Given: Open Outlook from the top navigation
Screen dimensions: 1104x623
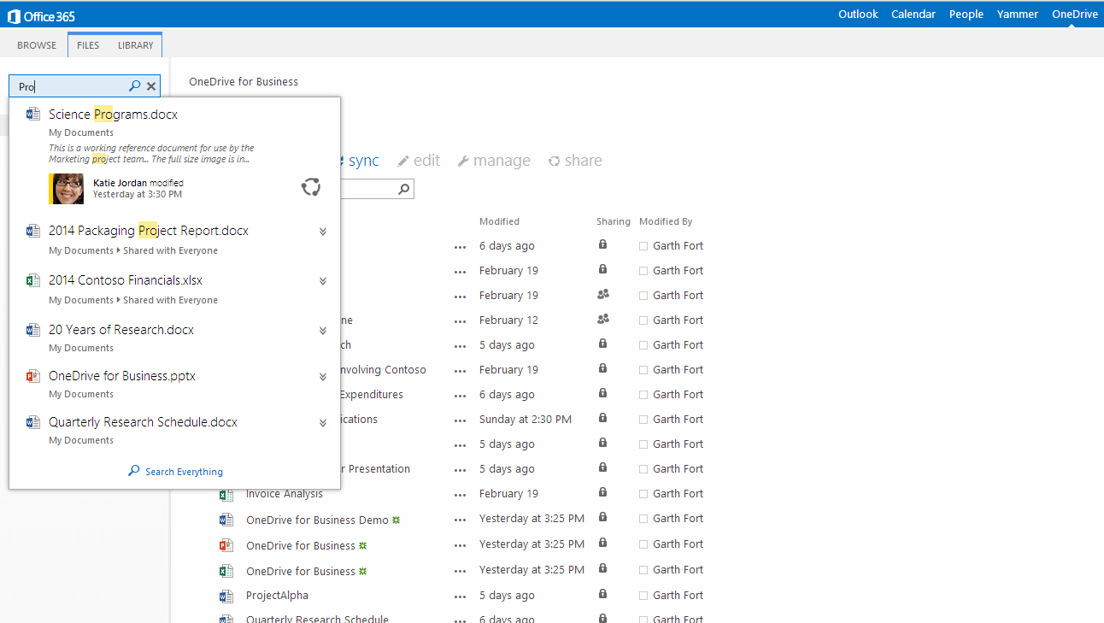Looking at the screenshot, I should point(858,15).
